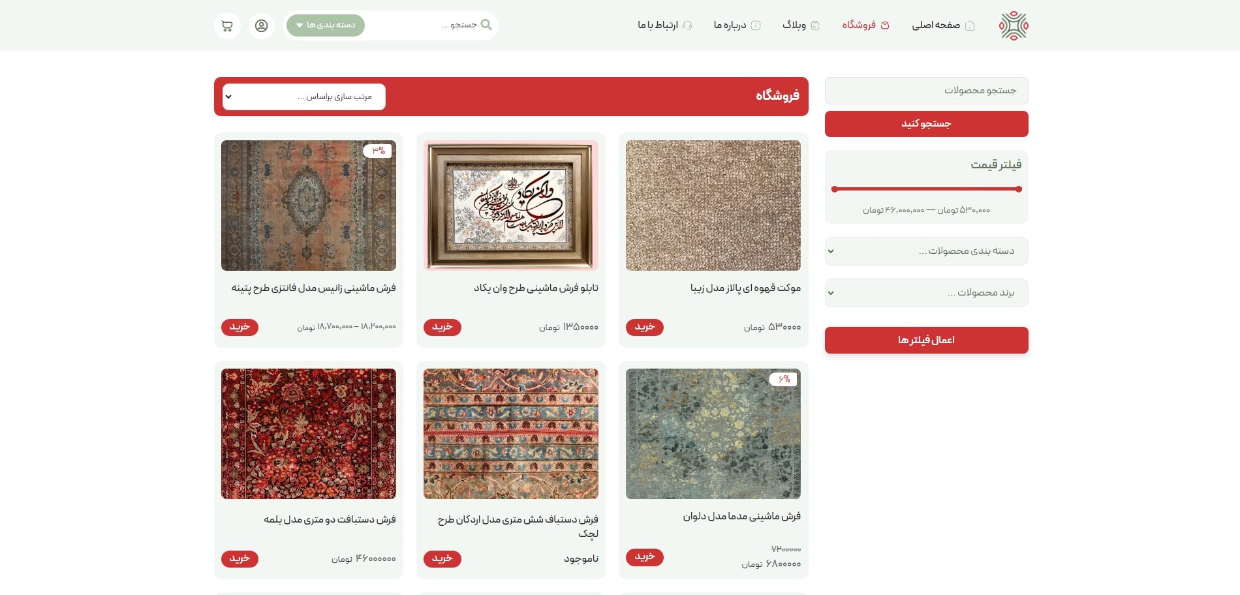Click the جستجو کنید red button
1240x595 pixels.
(x=927, y=124)
